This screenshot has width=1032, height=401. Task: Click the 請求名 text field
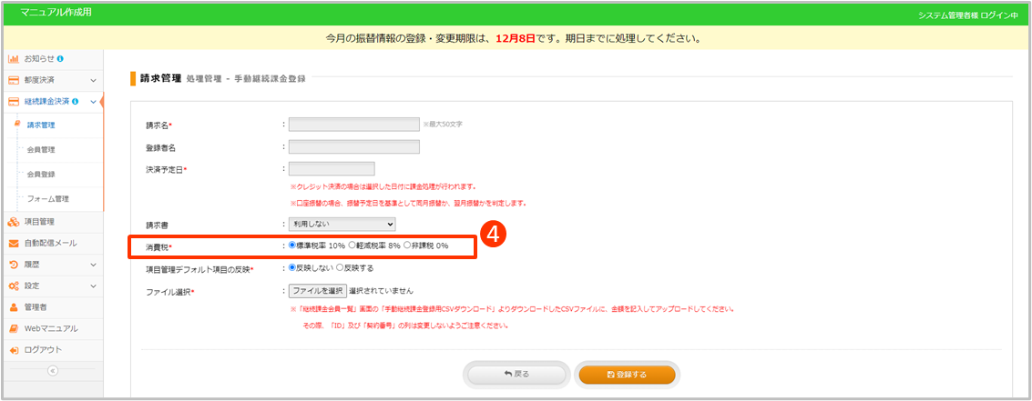[x=353, y=125]
